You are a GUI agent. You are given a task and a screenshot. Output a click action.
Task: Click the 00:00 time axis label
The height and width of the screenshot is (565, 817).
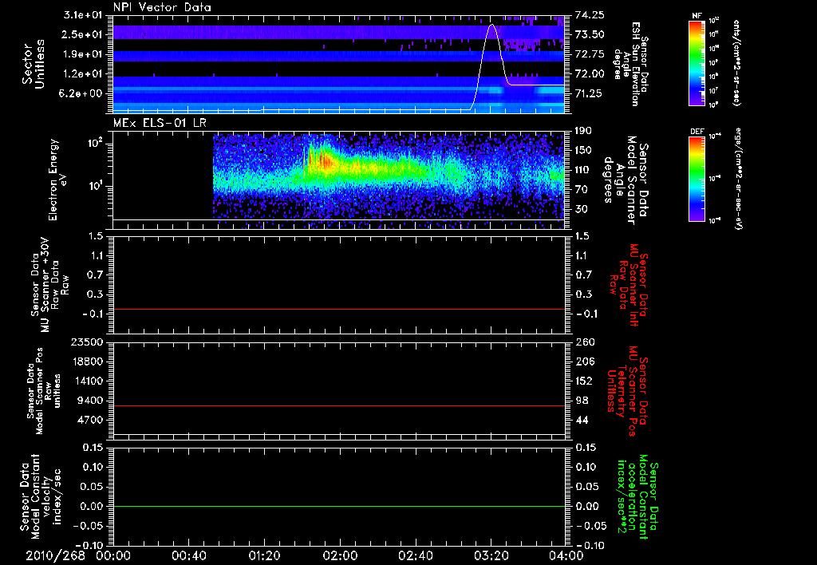click(113, 555)
